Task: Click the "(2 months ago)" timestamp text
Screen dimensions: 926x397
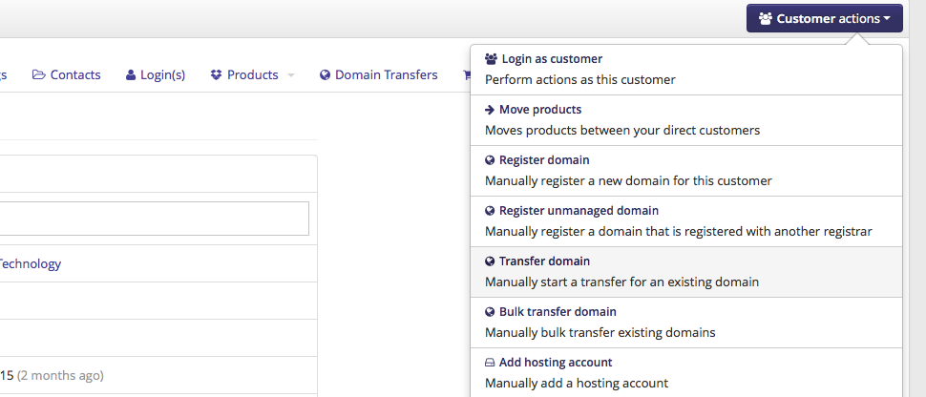Action: click(x=60, y=375)
